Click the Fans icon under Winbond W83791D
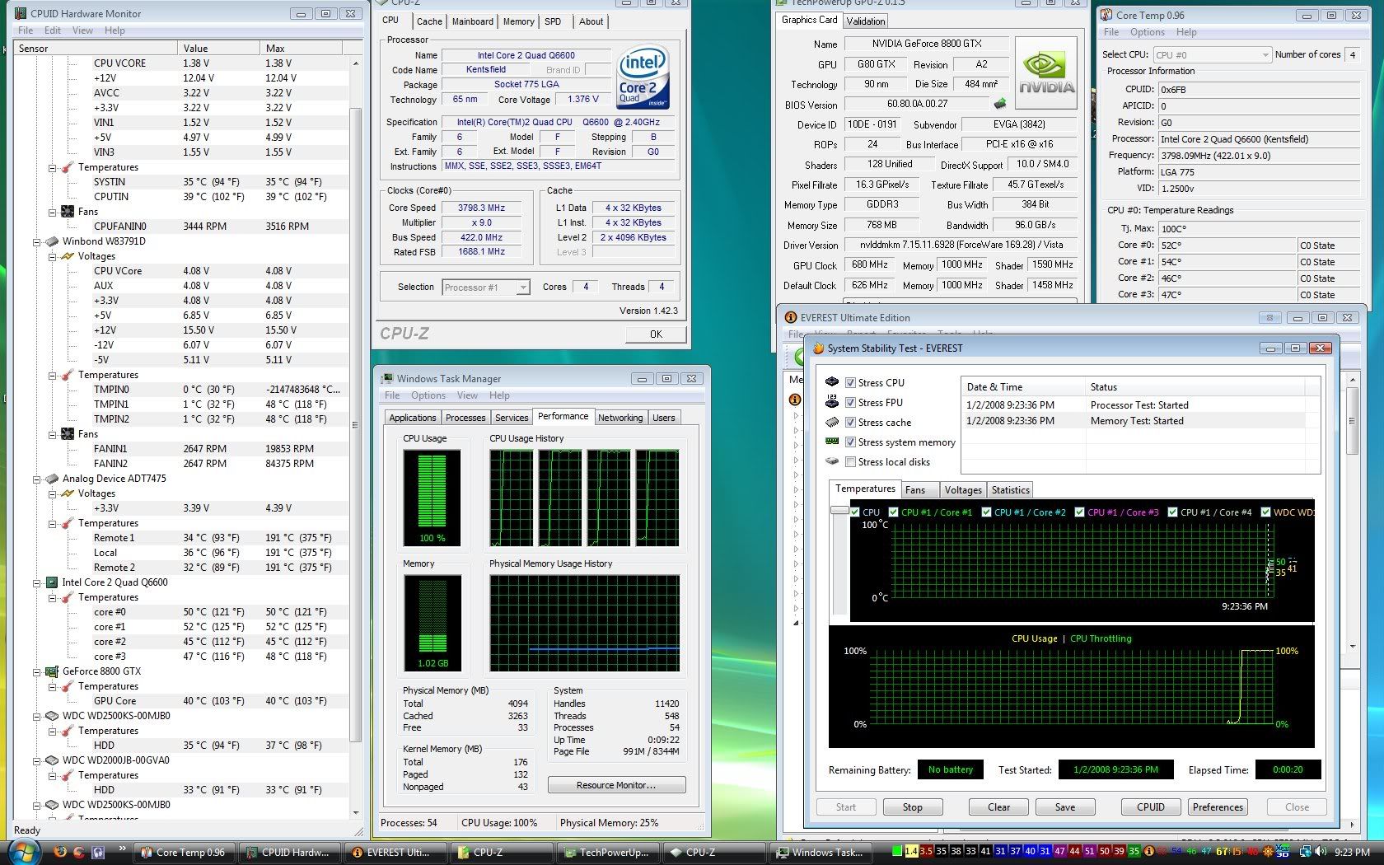The width and height of the screenshot is (1384, 865). coord(68,434)
